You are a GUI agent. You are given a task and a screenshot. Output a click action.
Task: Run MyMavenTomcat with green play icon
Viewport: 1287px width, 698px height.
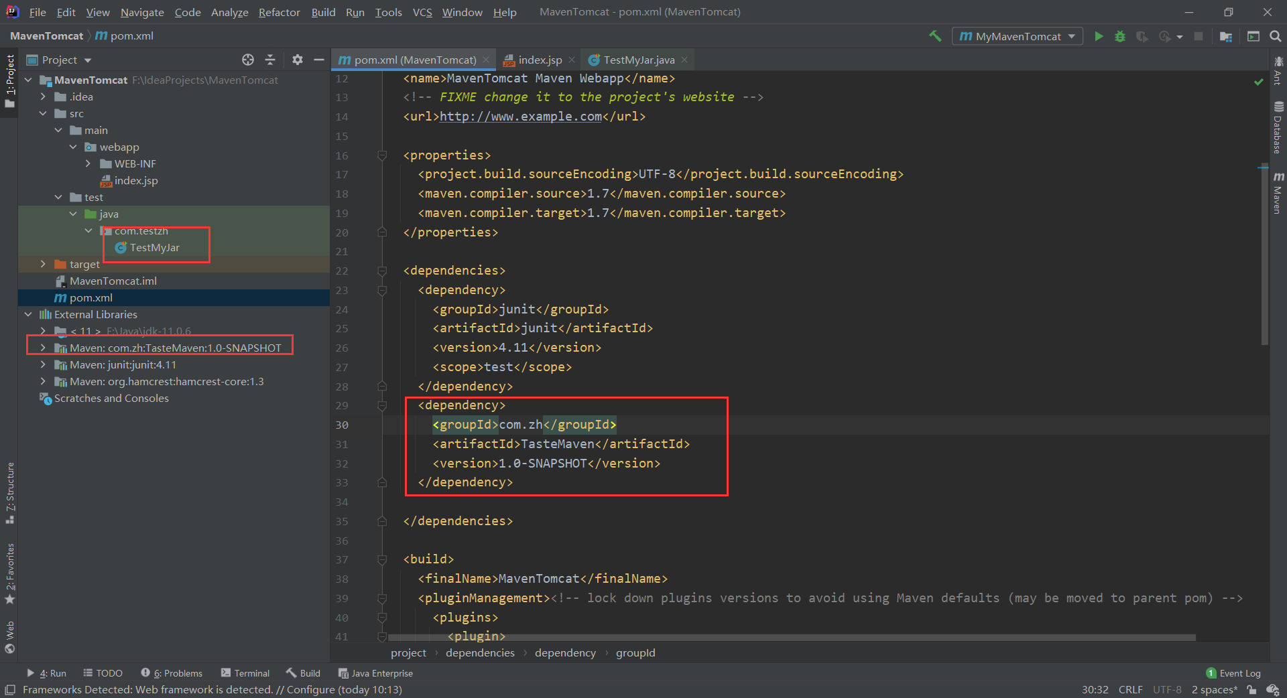(1099, 36)
